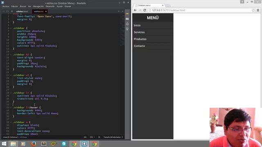Open the Ver menu
This screenshot has width=262, height=147.
[29, 7]
